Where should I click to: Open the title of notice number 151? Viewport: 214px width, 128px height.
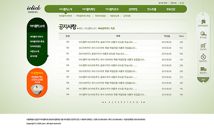click(x=104, y=54)
